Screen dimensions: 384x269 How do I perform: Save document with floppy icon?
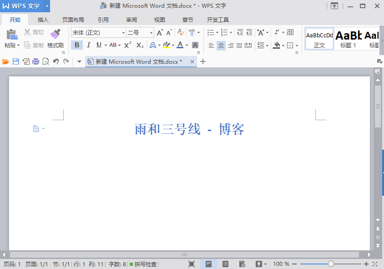(x=15, y=61)
